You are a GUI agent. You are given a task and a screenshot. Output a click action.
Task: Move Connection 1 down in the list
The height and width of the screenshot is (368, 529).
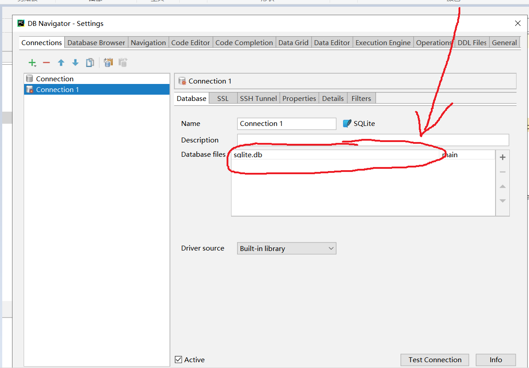coord(75,63)
